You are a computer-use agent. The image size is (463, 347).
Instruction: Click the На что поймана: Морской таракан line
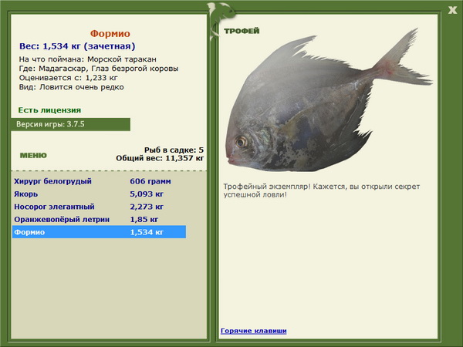pos(88,59)
